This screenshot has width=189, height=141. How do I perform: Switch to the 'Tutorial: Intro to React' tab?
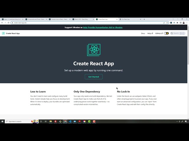pyautogui.click(x=59, y=19)
